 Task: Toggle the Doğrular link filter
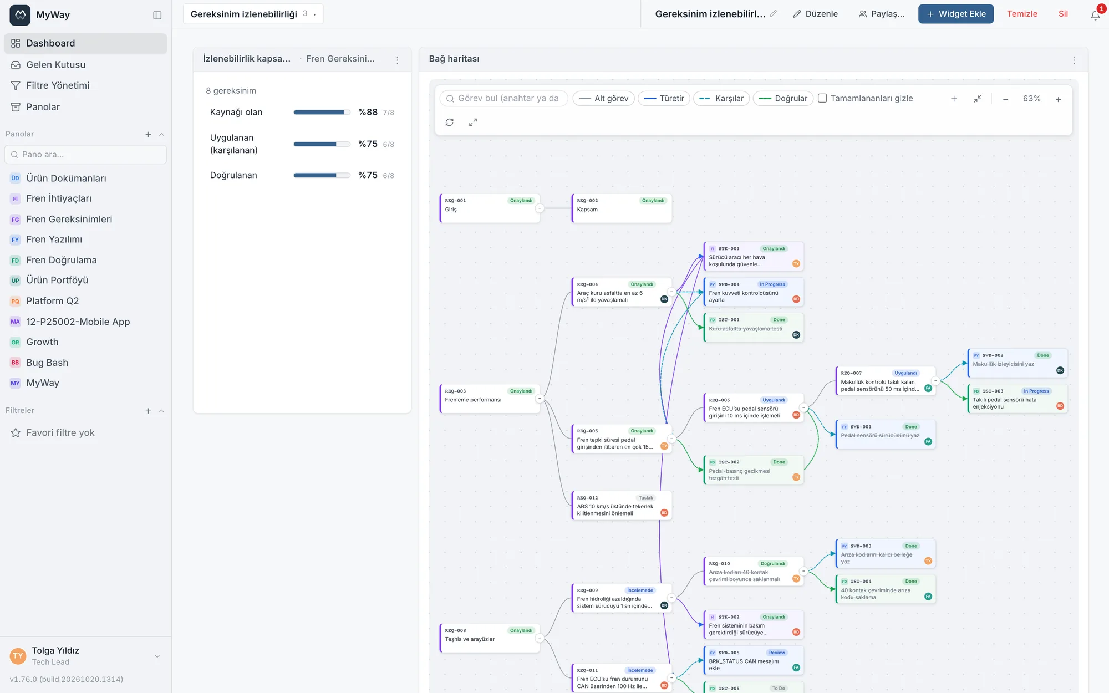(783, 98)
